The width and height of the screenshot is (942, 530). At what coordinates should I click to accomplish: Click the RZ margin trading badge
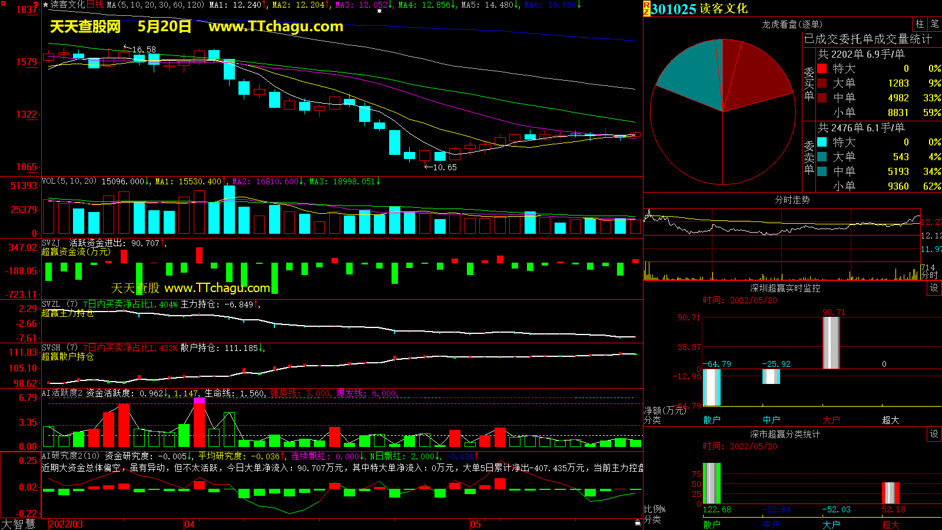(x=646, y=8)
